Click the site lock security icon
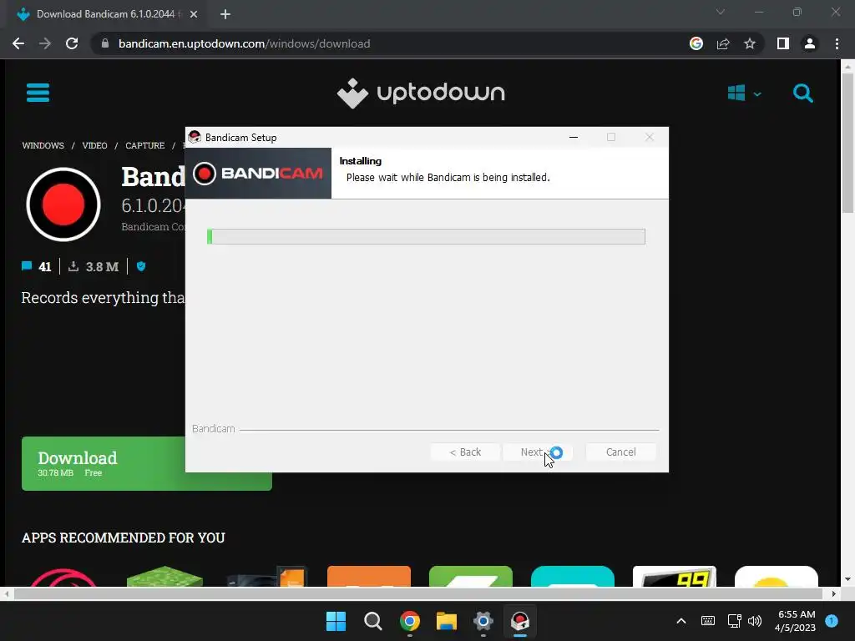 click(x=105, y=43)
